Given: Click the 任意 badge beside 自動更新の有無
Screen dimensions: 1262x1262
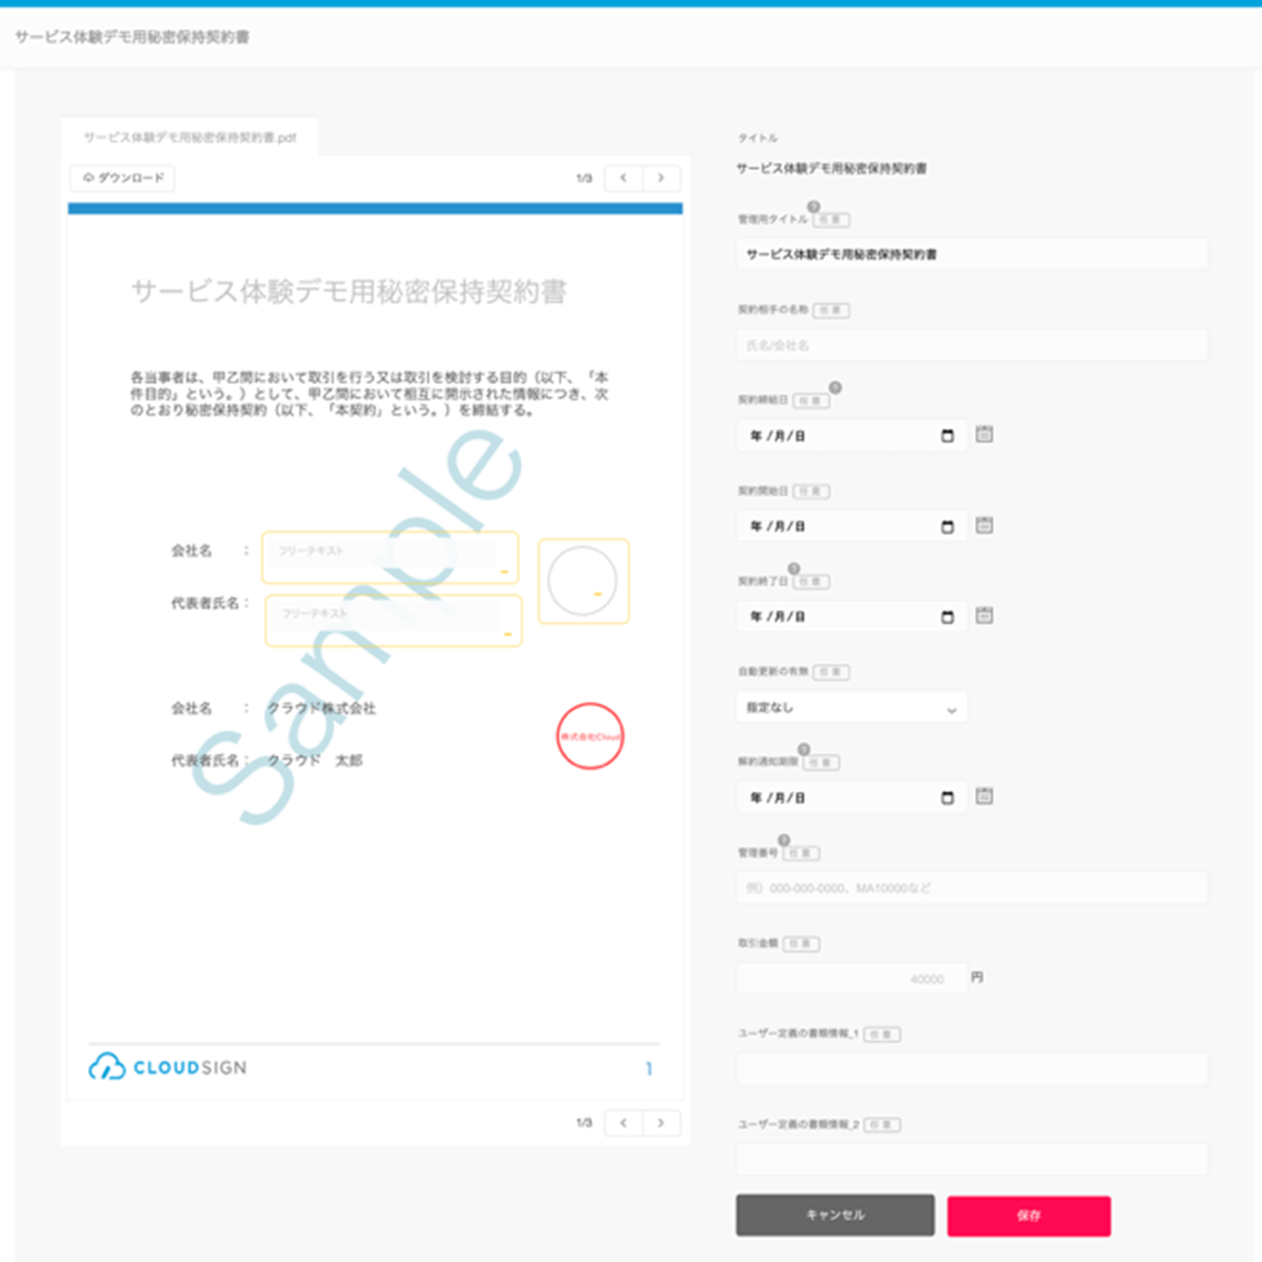Looking at the screenshot, I should 831,672.
